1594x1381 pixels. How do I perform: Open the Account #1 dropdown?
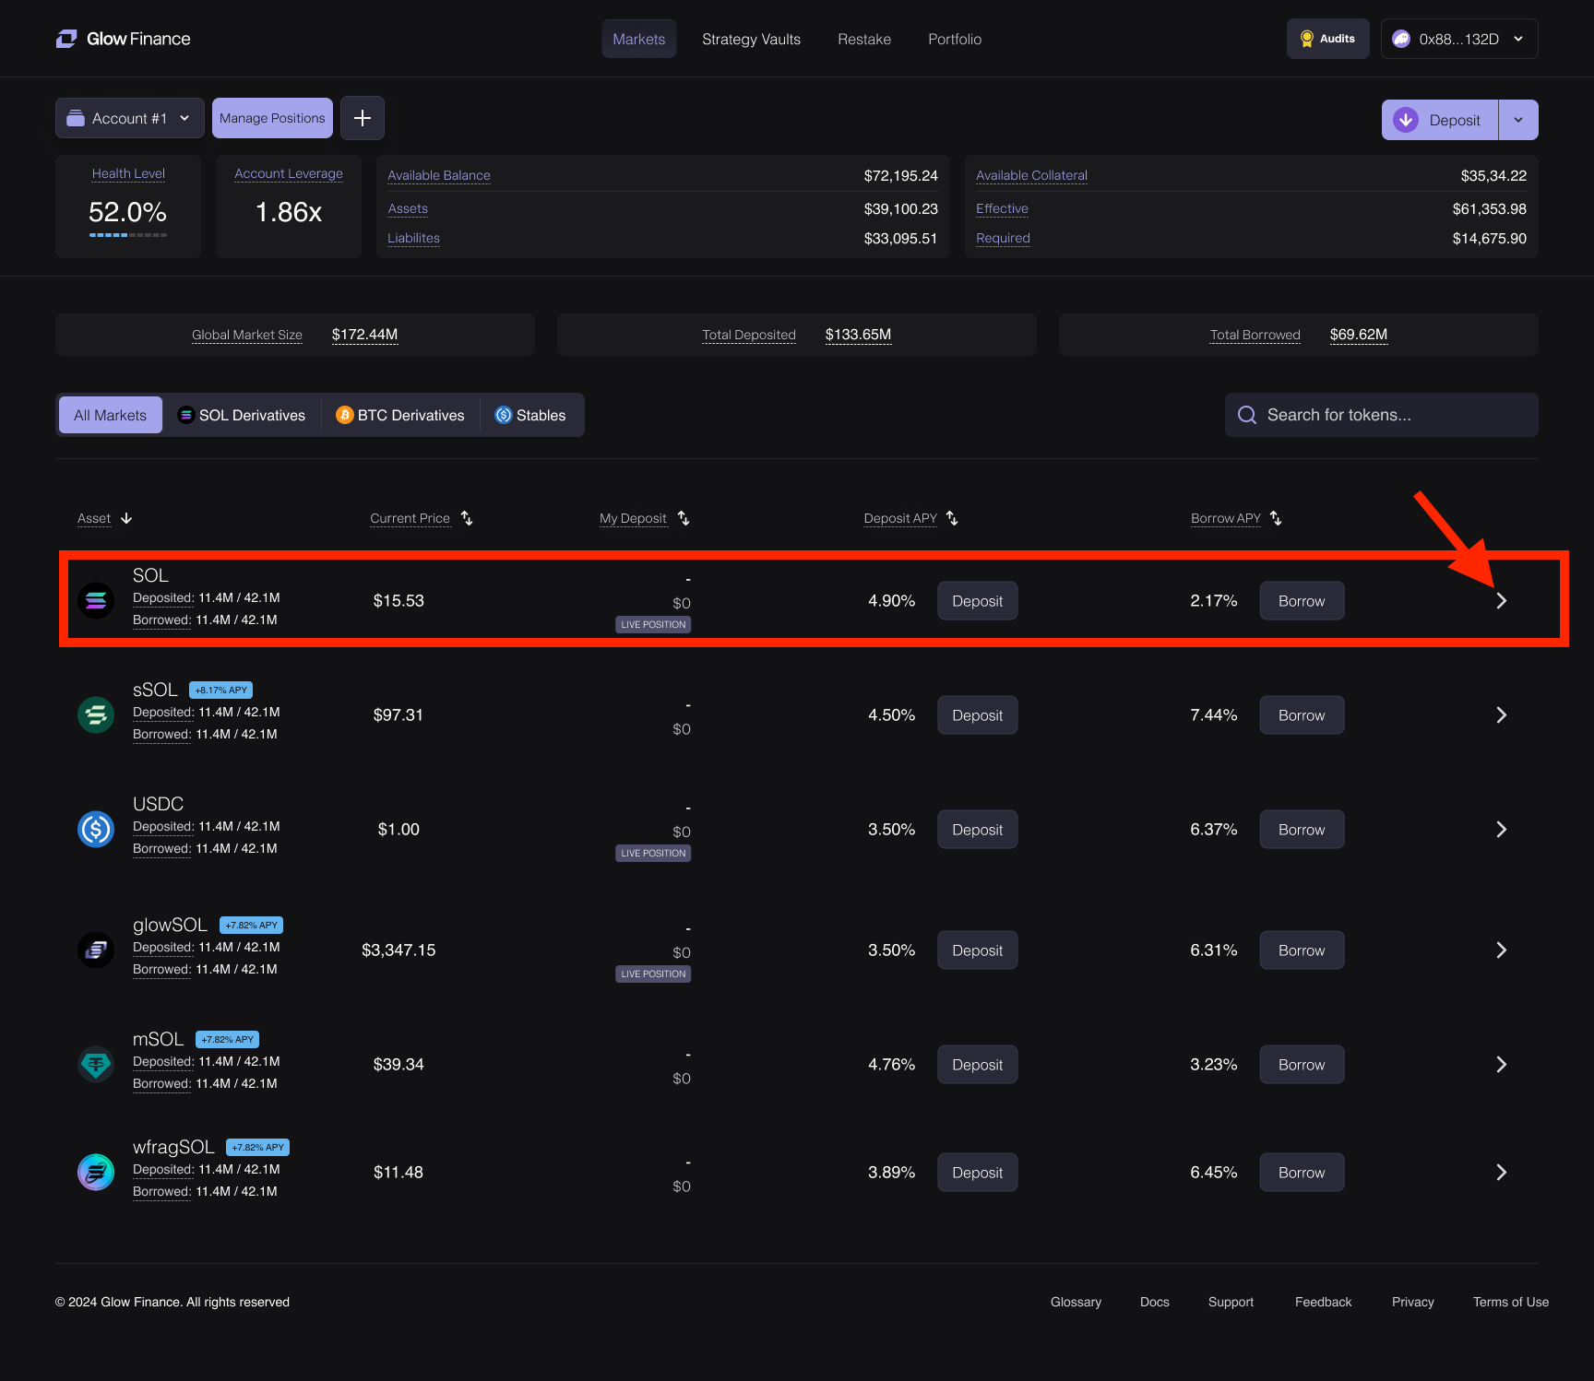coord(130,118)
